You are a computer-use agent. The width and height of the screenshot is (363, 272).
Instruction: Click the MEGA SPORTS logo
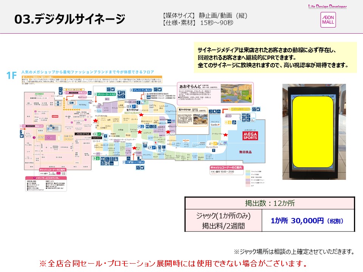[x=250, y=135]
